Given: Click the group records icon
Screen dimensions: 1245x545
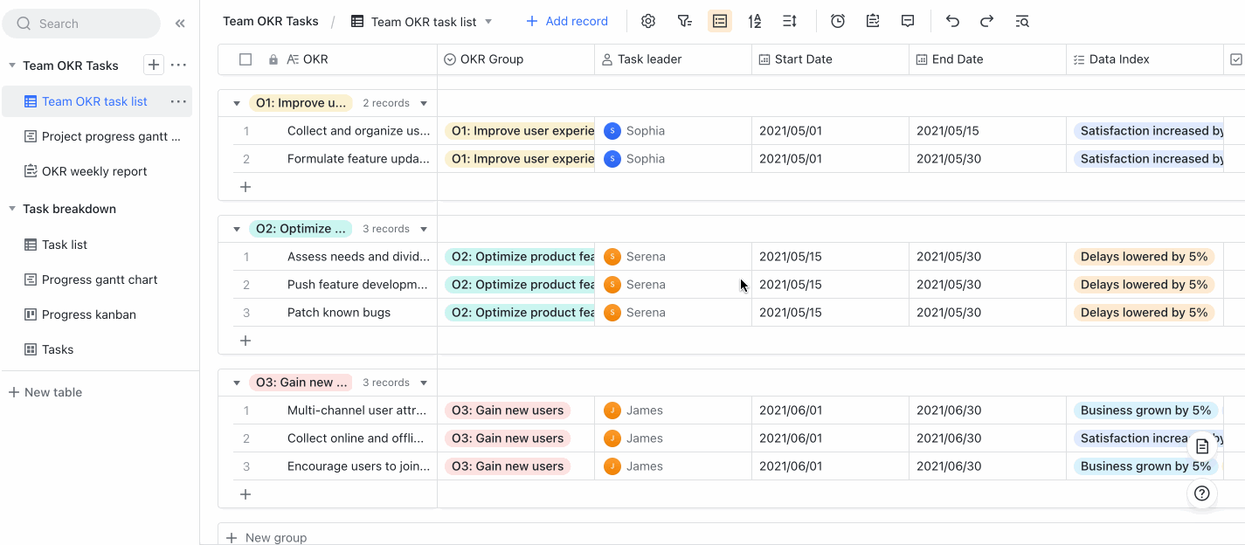Looking at the screenshot, I should pyautogui.click(x=720, y=21).
